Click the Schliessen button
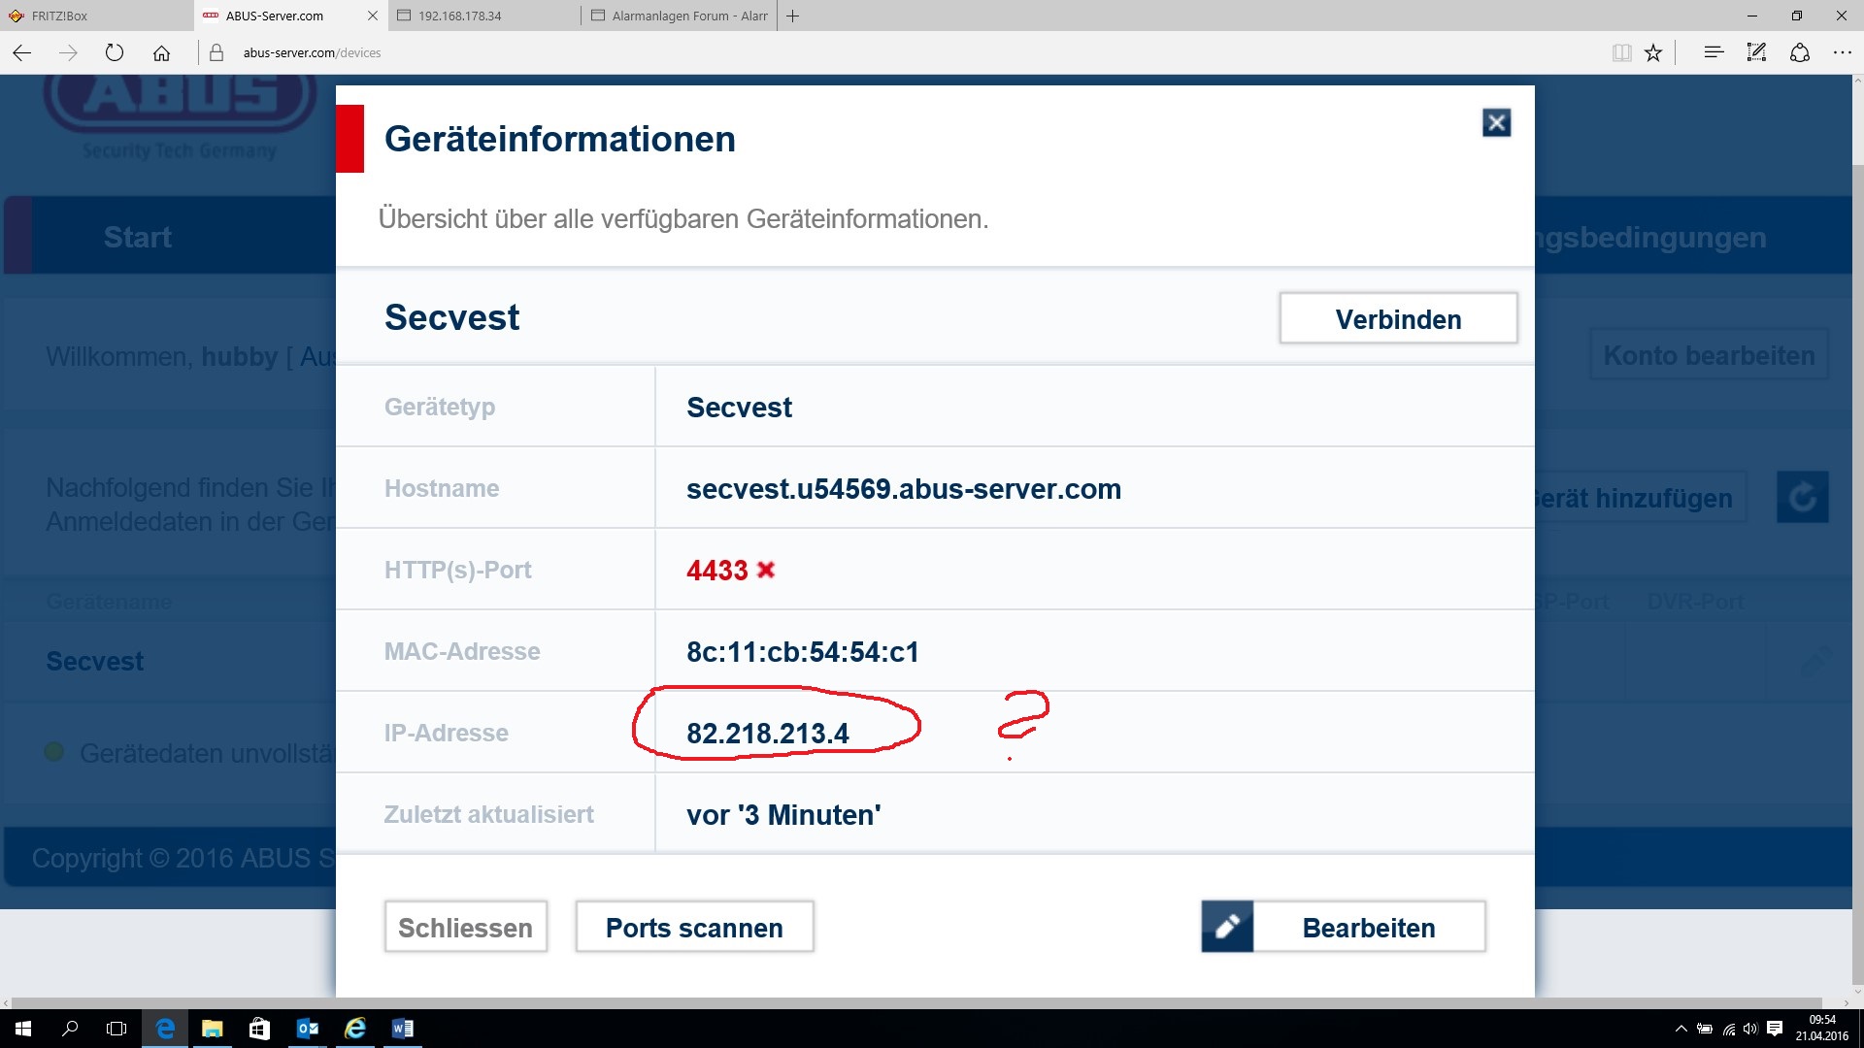The width and height of the screenshot is (1864, 1048). point(465,928)
